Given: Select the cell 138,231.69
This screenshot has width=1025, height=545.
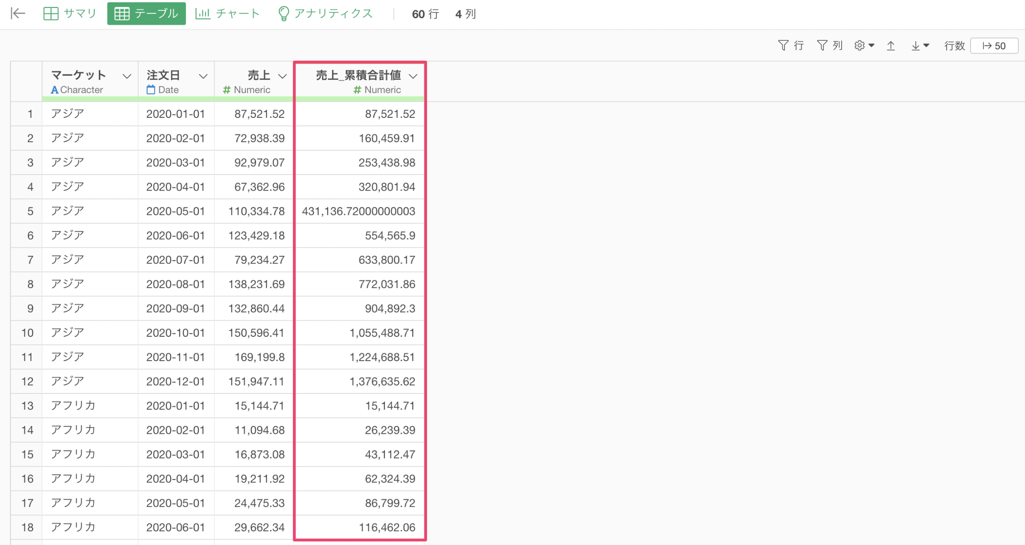Looking at the screenshot, I should (254, 284).
